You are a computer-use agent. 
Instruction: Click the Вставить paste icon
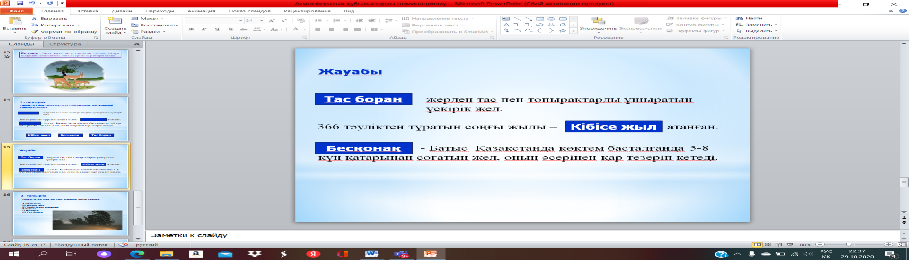[x=15, y=20]
